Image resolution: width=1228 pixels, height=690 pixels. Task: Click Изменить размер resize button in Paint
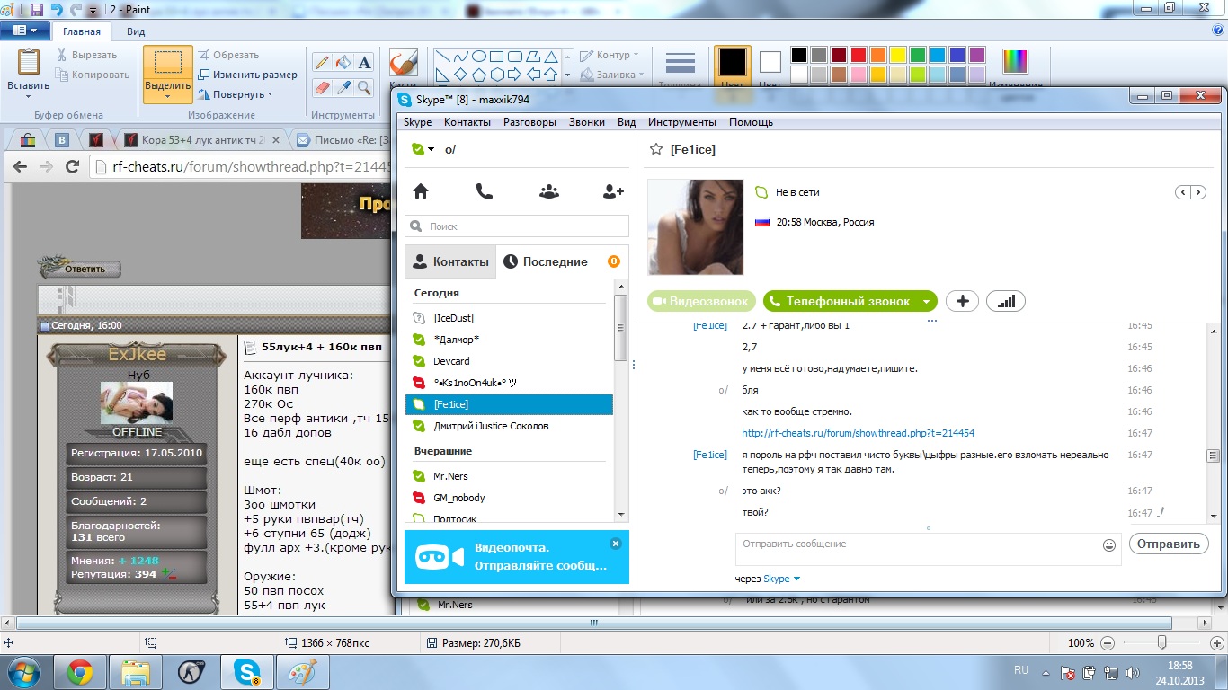(x=248, y=75)
